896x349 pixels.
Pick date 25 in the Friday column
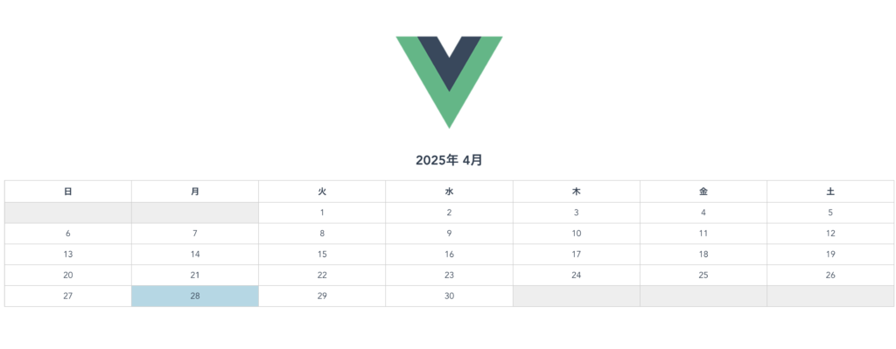[x=703, y=275]
